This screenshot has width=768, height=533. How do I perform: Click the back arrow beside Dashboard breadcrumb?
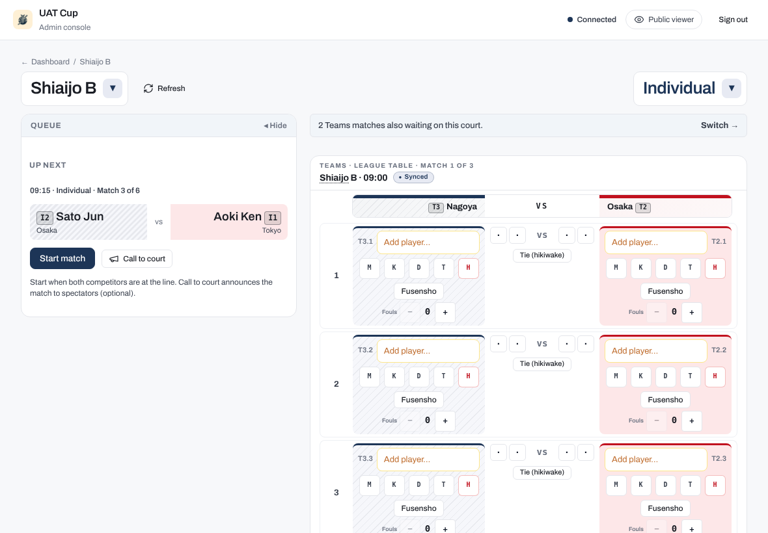pos(25,62)
